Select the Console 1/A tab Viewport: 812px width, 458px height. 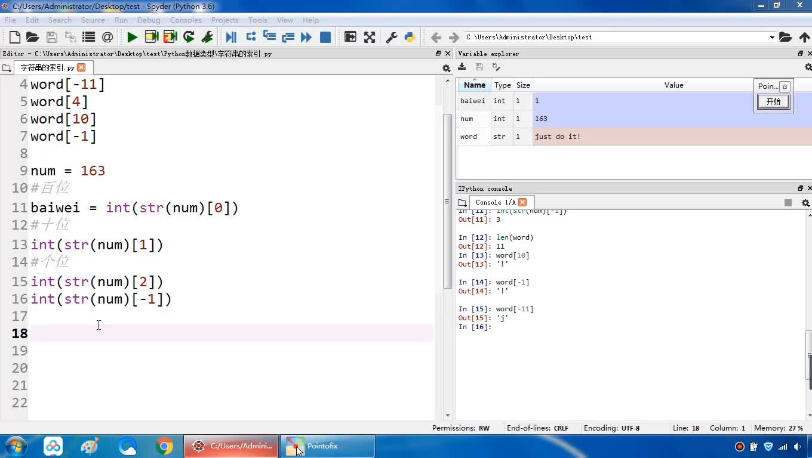point(495,202)
